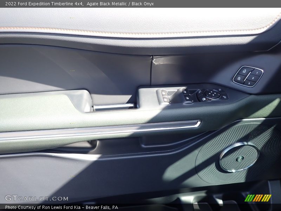
Task: Select memory seat preset 1
Action: [257, 72]
